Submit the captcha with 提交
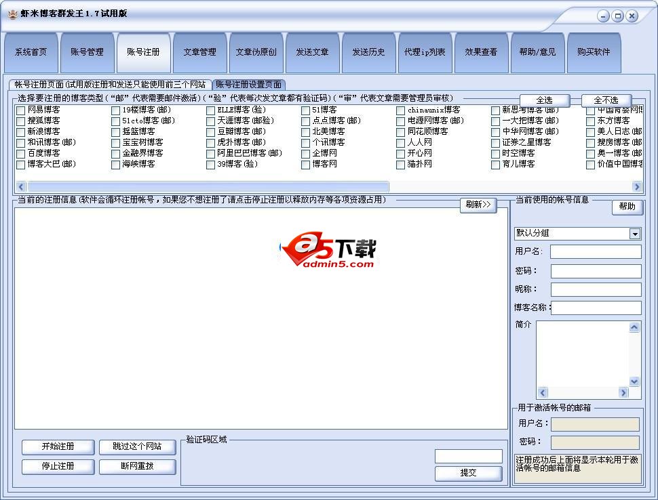658x500 pixels. pyautogui.click(x=468, y=474)
